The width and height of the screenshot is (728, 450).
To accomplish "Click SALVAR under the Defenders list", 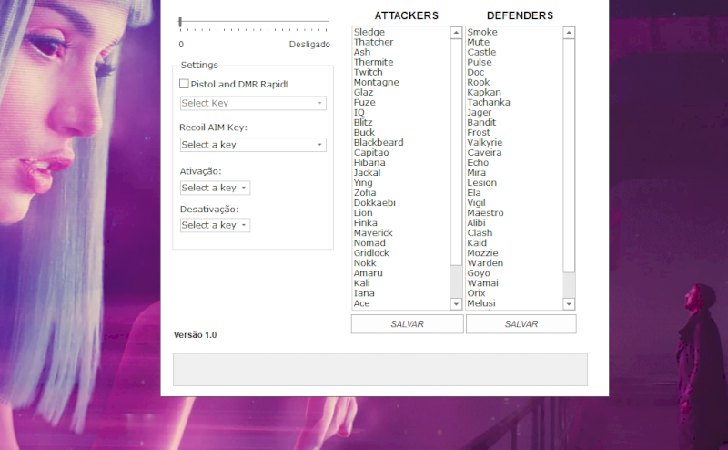I will pyautogui.click(x=521, y=324).
